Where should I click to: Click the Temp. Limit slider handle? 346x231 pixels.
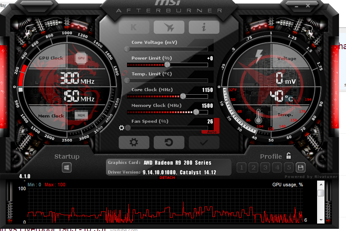click(127, 81)
